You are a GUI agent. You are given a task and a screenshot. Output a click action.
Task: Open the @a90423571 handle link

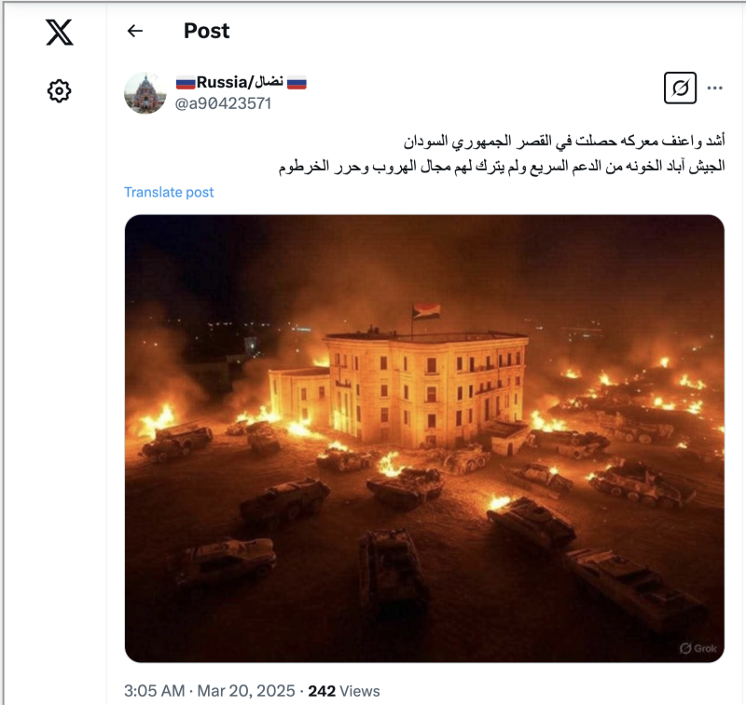223,103
